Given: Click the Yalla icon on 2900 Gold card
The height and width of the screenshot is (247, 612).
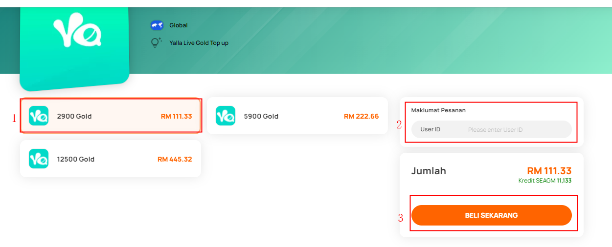Looking at the screenshot, I should point(39,116).
